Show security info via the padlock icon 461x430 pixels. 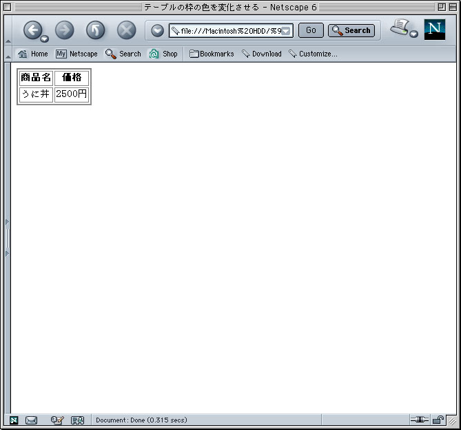(438, 420)
